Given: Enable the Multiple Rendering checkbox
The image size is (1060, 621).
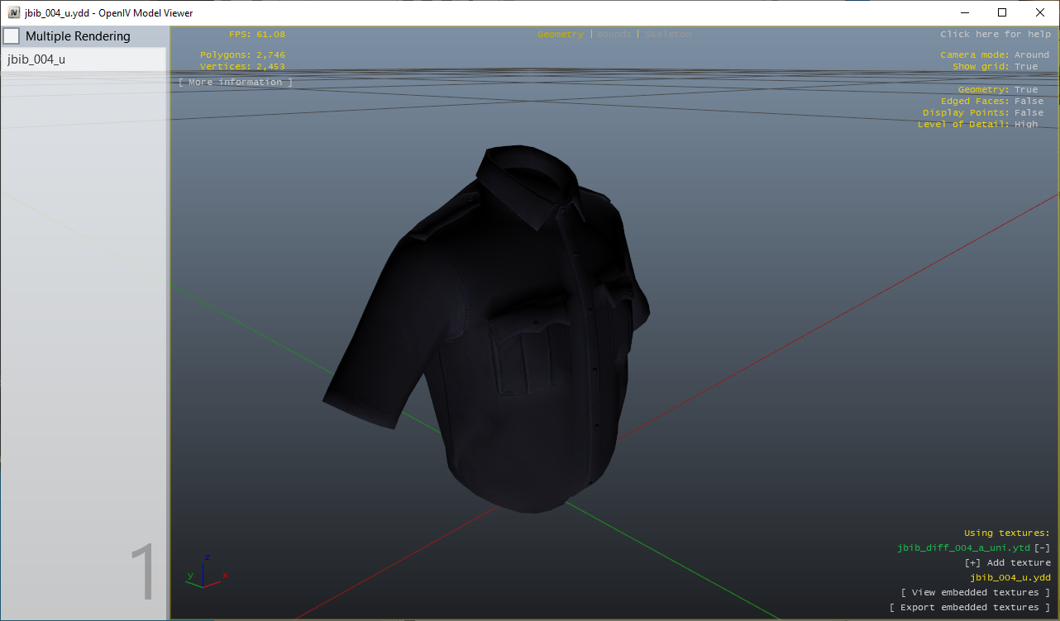Looking at the screenshot, I should [x=12, y=36].
